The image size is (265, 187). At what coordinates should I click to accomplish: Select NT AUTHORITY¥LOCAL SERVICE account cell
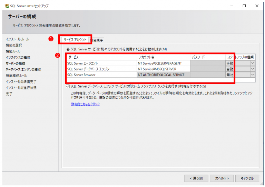click(163, 75)
